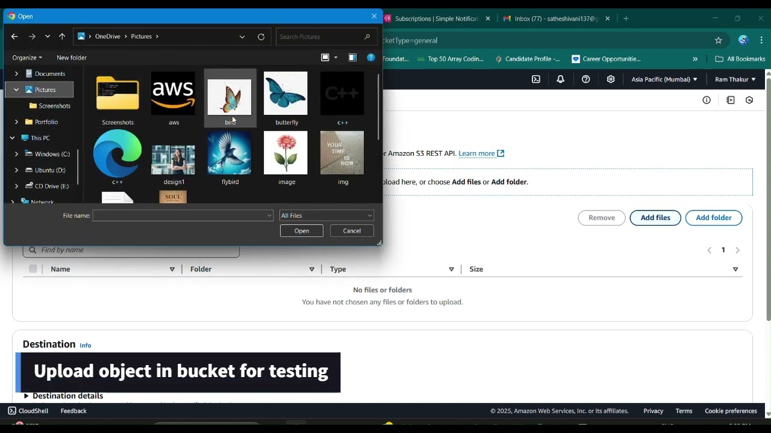Switch to Subscriptions Simple Notification tab
This screenshot has height=433, width=771.
pyautogui.click(x=435, y=19)
